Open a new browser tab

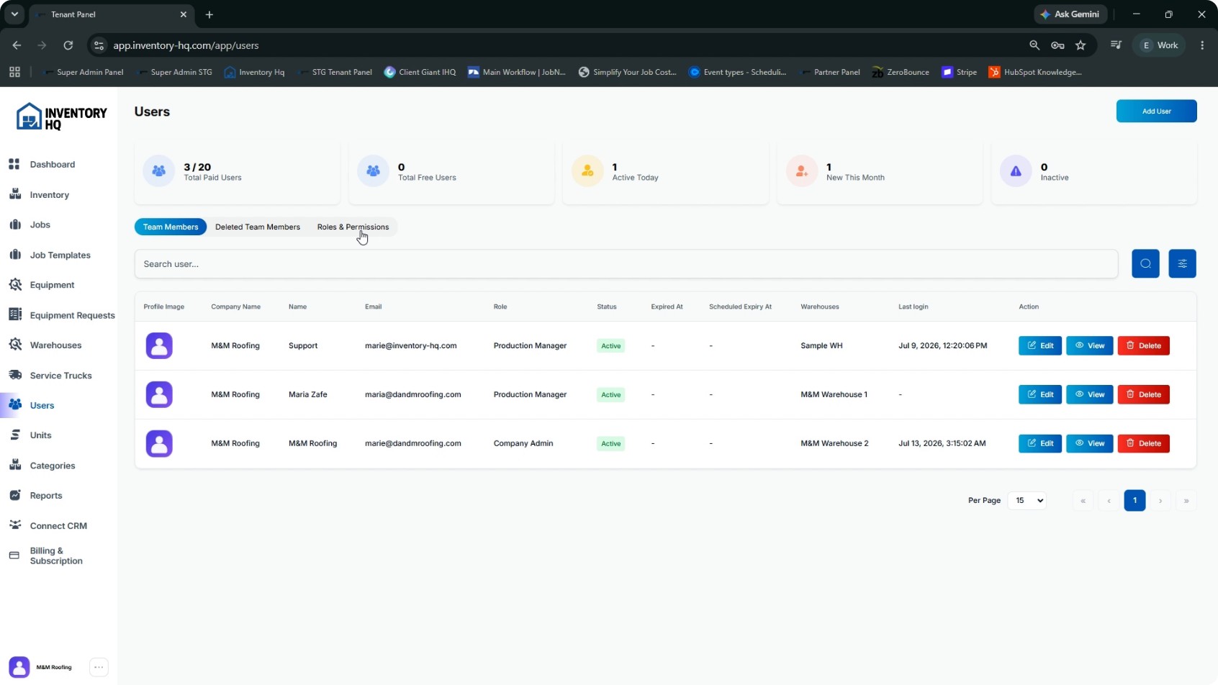point(209,14)
